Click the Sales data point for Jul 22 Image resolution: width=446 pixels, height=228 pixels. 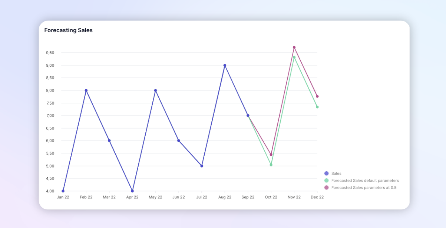point(202,166)
